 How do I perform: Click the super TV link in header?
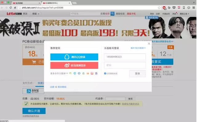(x=120, y=14)
